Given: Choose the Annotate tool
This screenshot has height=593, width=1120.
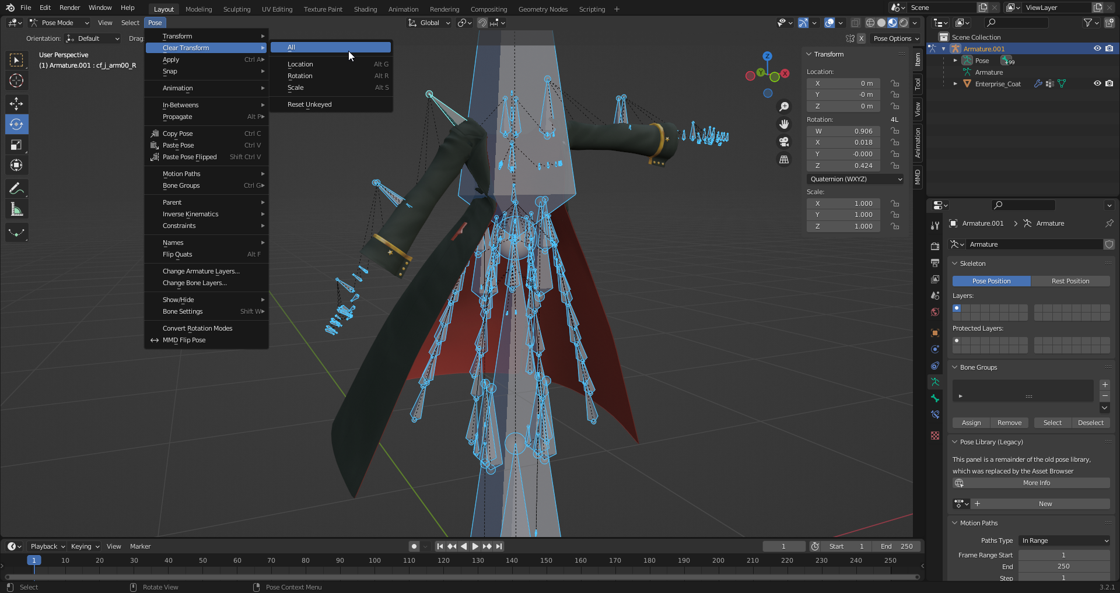Looking at the screenshot, I should 16,189.
